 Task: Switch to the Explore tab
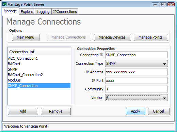[27, 12]
